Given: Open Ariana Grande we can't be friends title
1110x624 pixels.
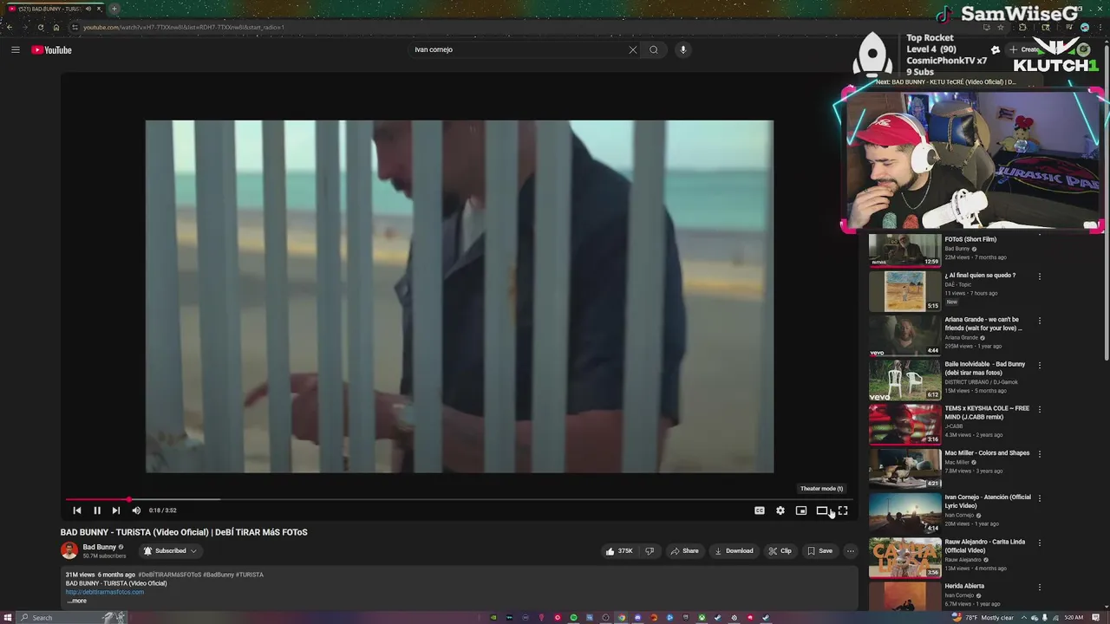Looking at the screenshot, I should 984,324.
